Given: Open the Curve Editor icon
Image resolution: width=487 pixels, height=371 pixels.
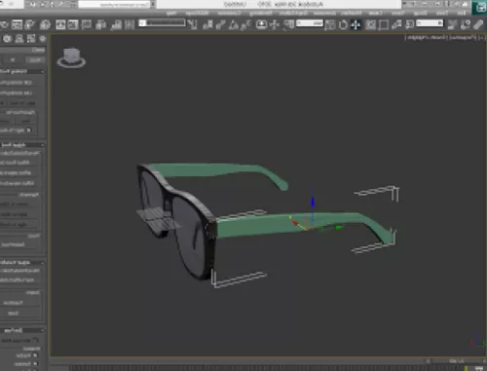Looking at the screenshot, I should [x=73, y=24].
